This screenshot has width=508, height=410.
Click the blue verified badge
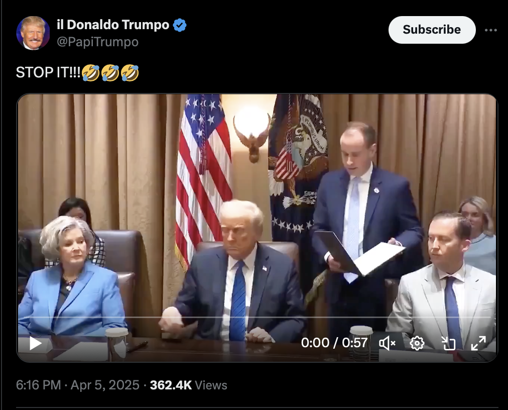[x=180, y=25]
